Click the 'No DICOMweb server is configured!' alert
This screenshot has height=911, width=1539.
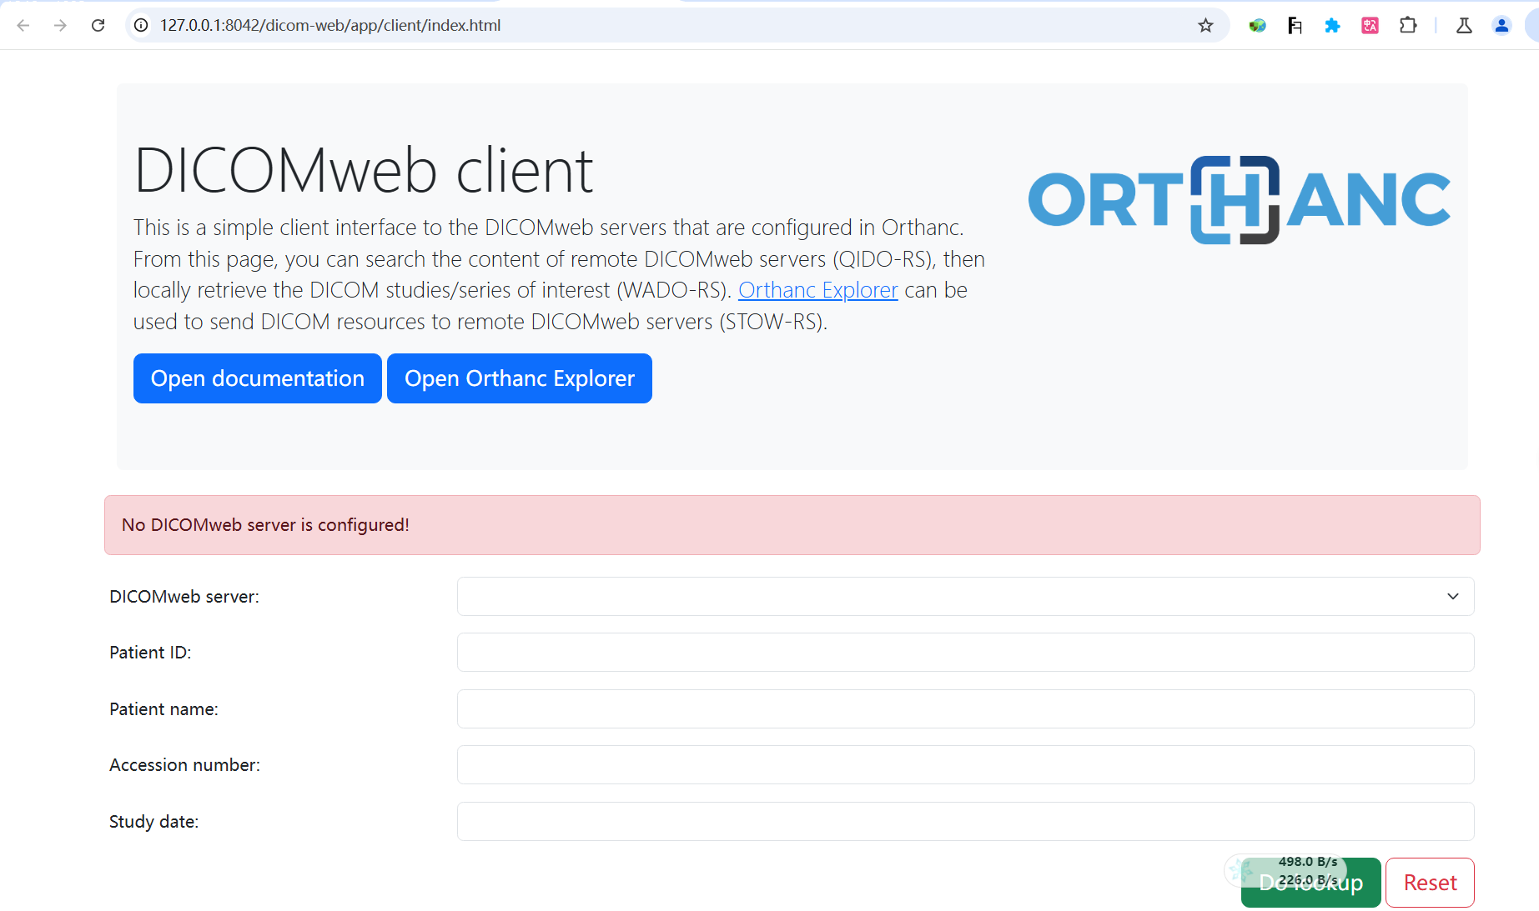(792, 525)
